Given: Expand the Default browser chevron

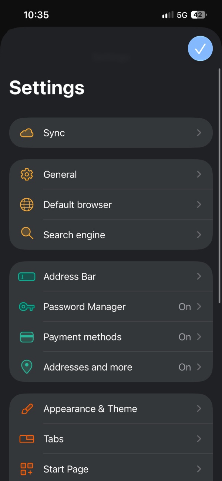Looking at the screenshot, I should [x=199, y=204].
